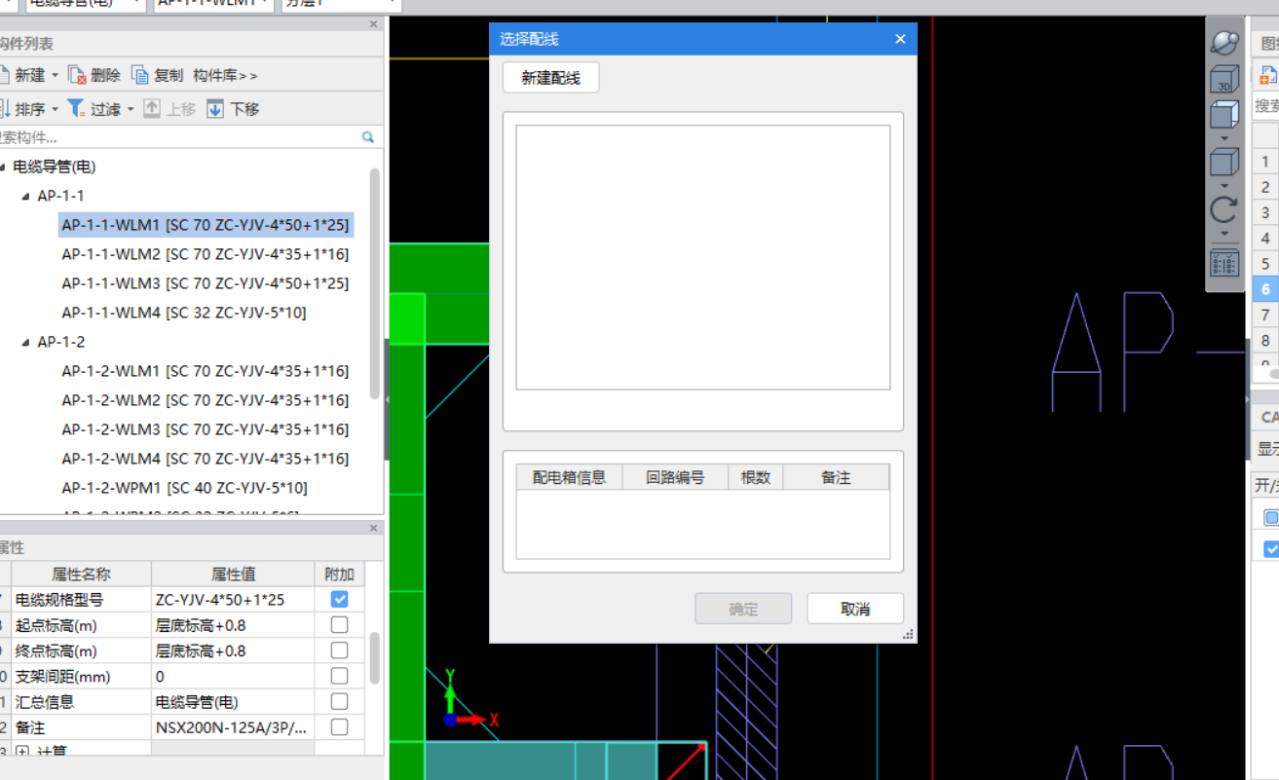Select AP-1-2-WPM1 SC 40 tree item

(184, 488)
